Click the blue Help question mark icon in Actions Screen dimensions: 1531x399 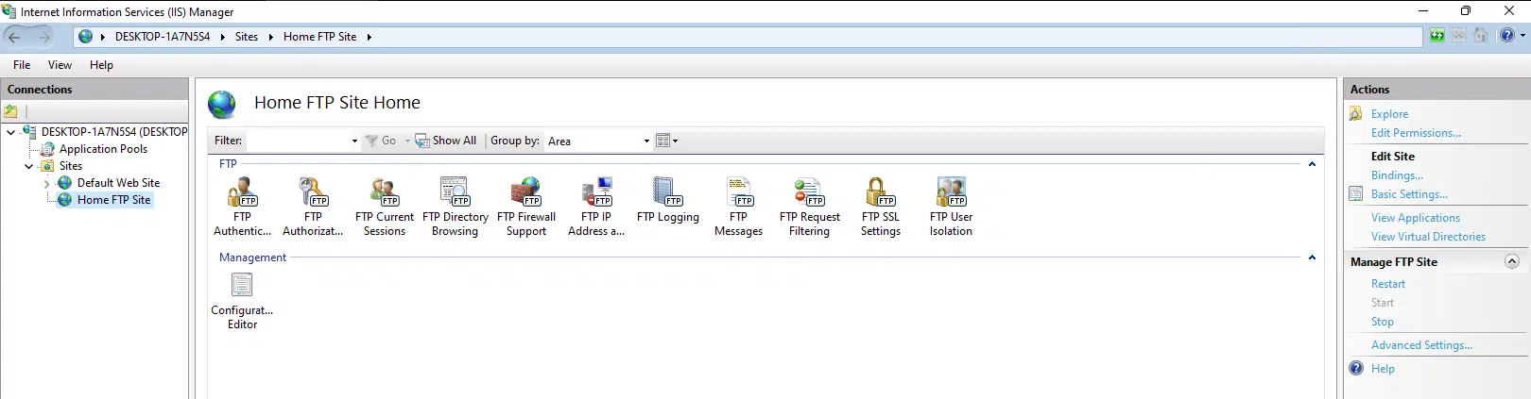1356,369
